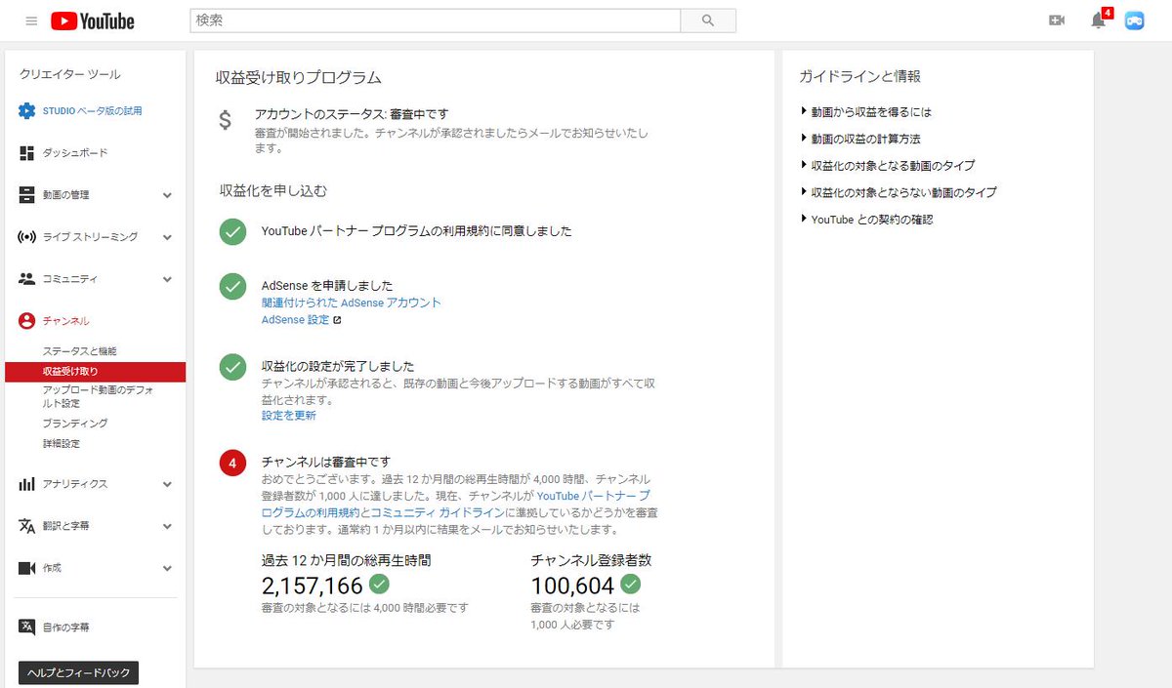Expand the アナリティクス section chevron
1172x688 pixels.
(x=167, y=484)
